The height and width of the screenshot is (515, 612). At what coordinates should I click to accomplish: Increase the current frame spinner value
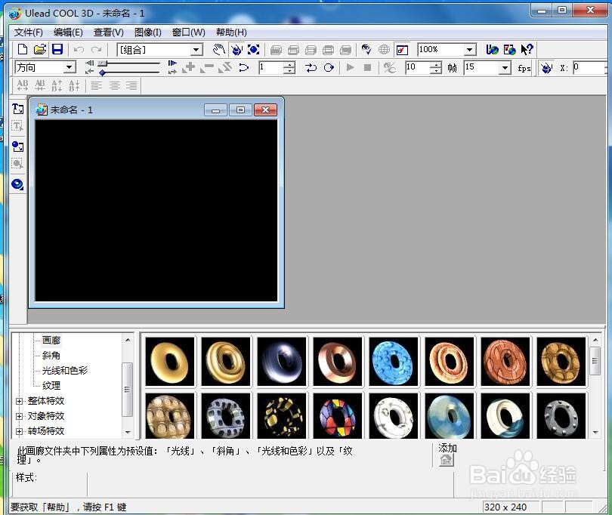tap(289, 65)
